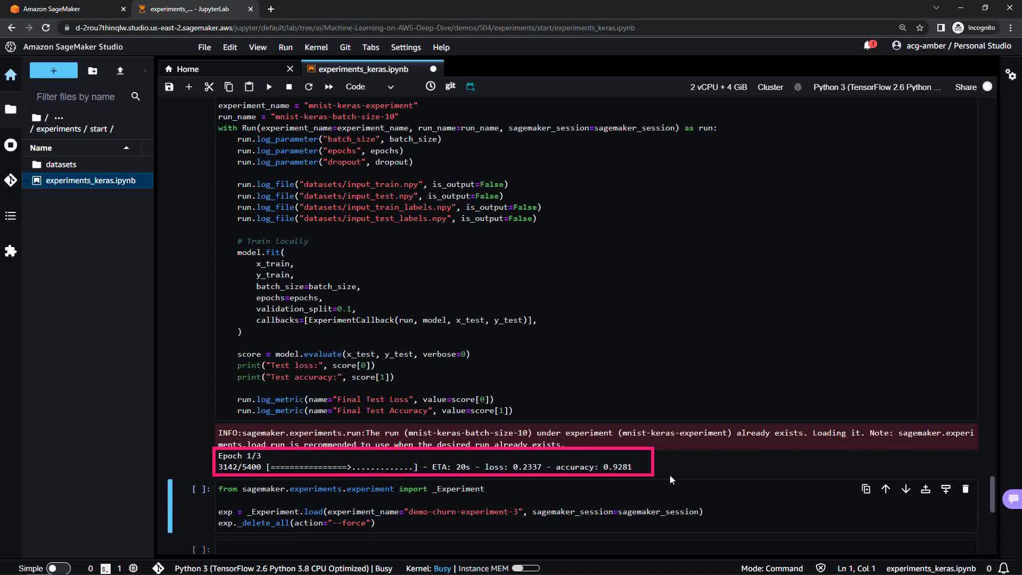Run the selected cell
This screenshot has height=575, width=1022.
[269, 87]
